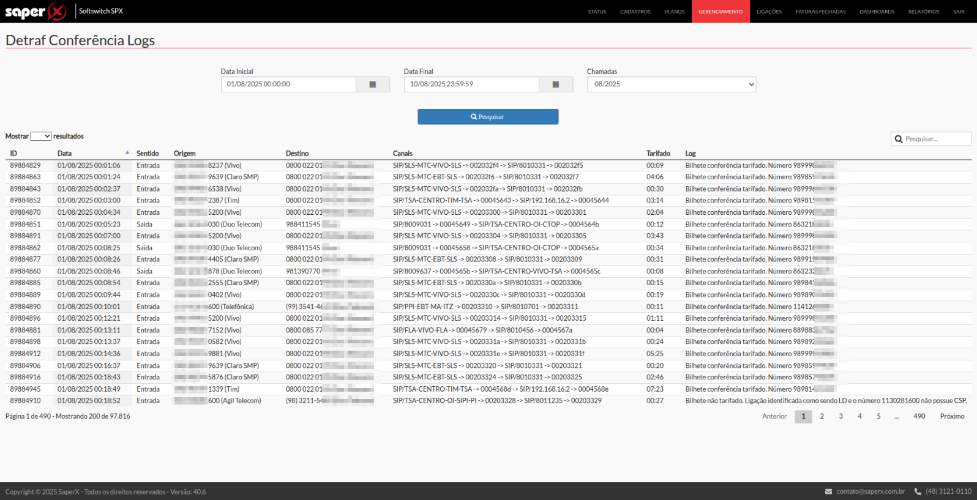Jump to page 490
The image size is (977, 500).
point(919,416)
